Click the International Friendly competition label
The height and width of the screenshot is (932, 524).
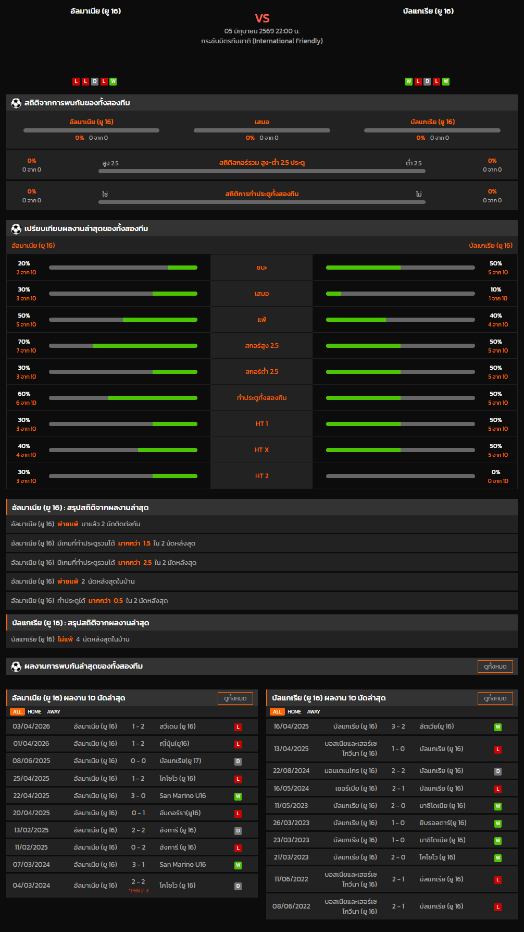262,41
